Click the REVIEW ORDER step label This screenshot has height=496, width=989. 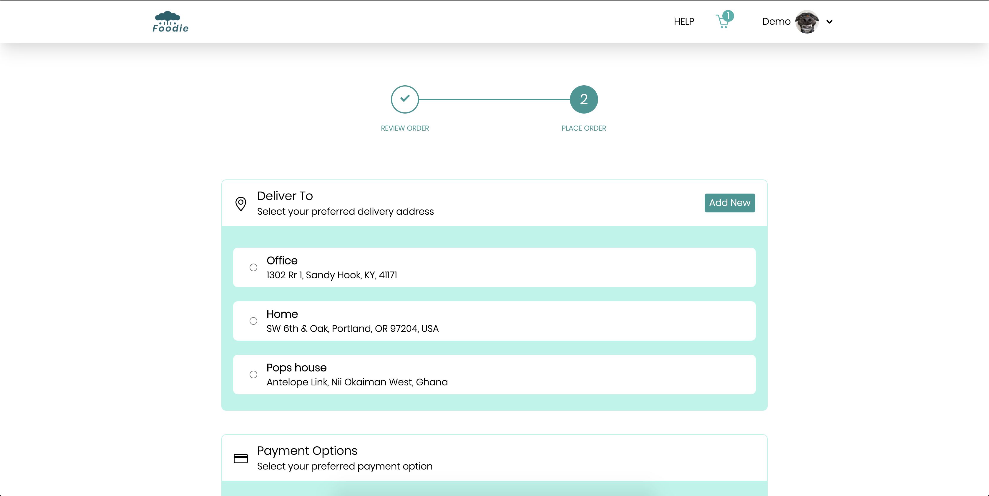coord(405,128)
